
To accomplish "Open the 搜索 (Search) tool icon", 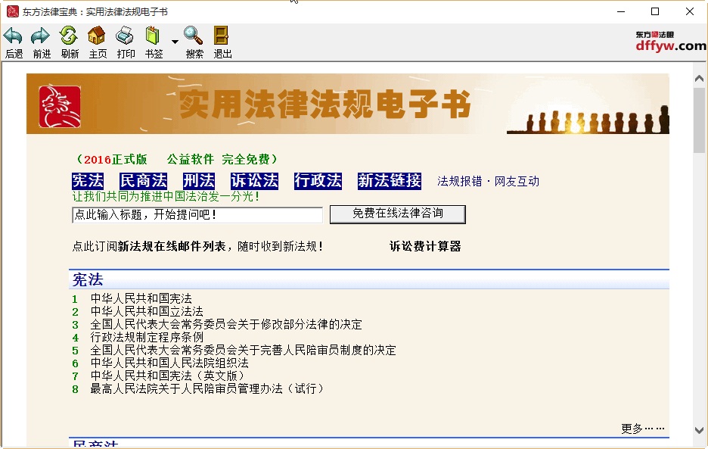I will (x=193, y=35).
